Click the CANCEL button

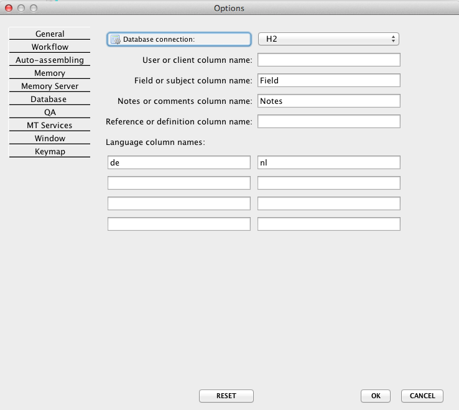[x=422, y=396]
